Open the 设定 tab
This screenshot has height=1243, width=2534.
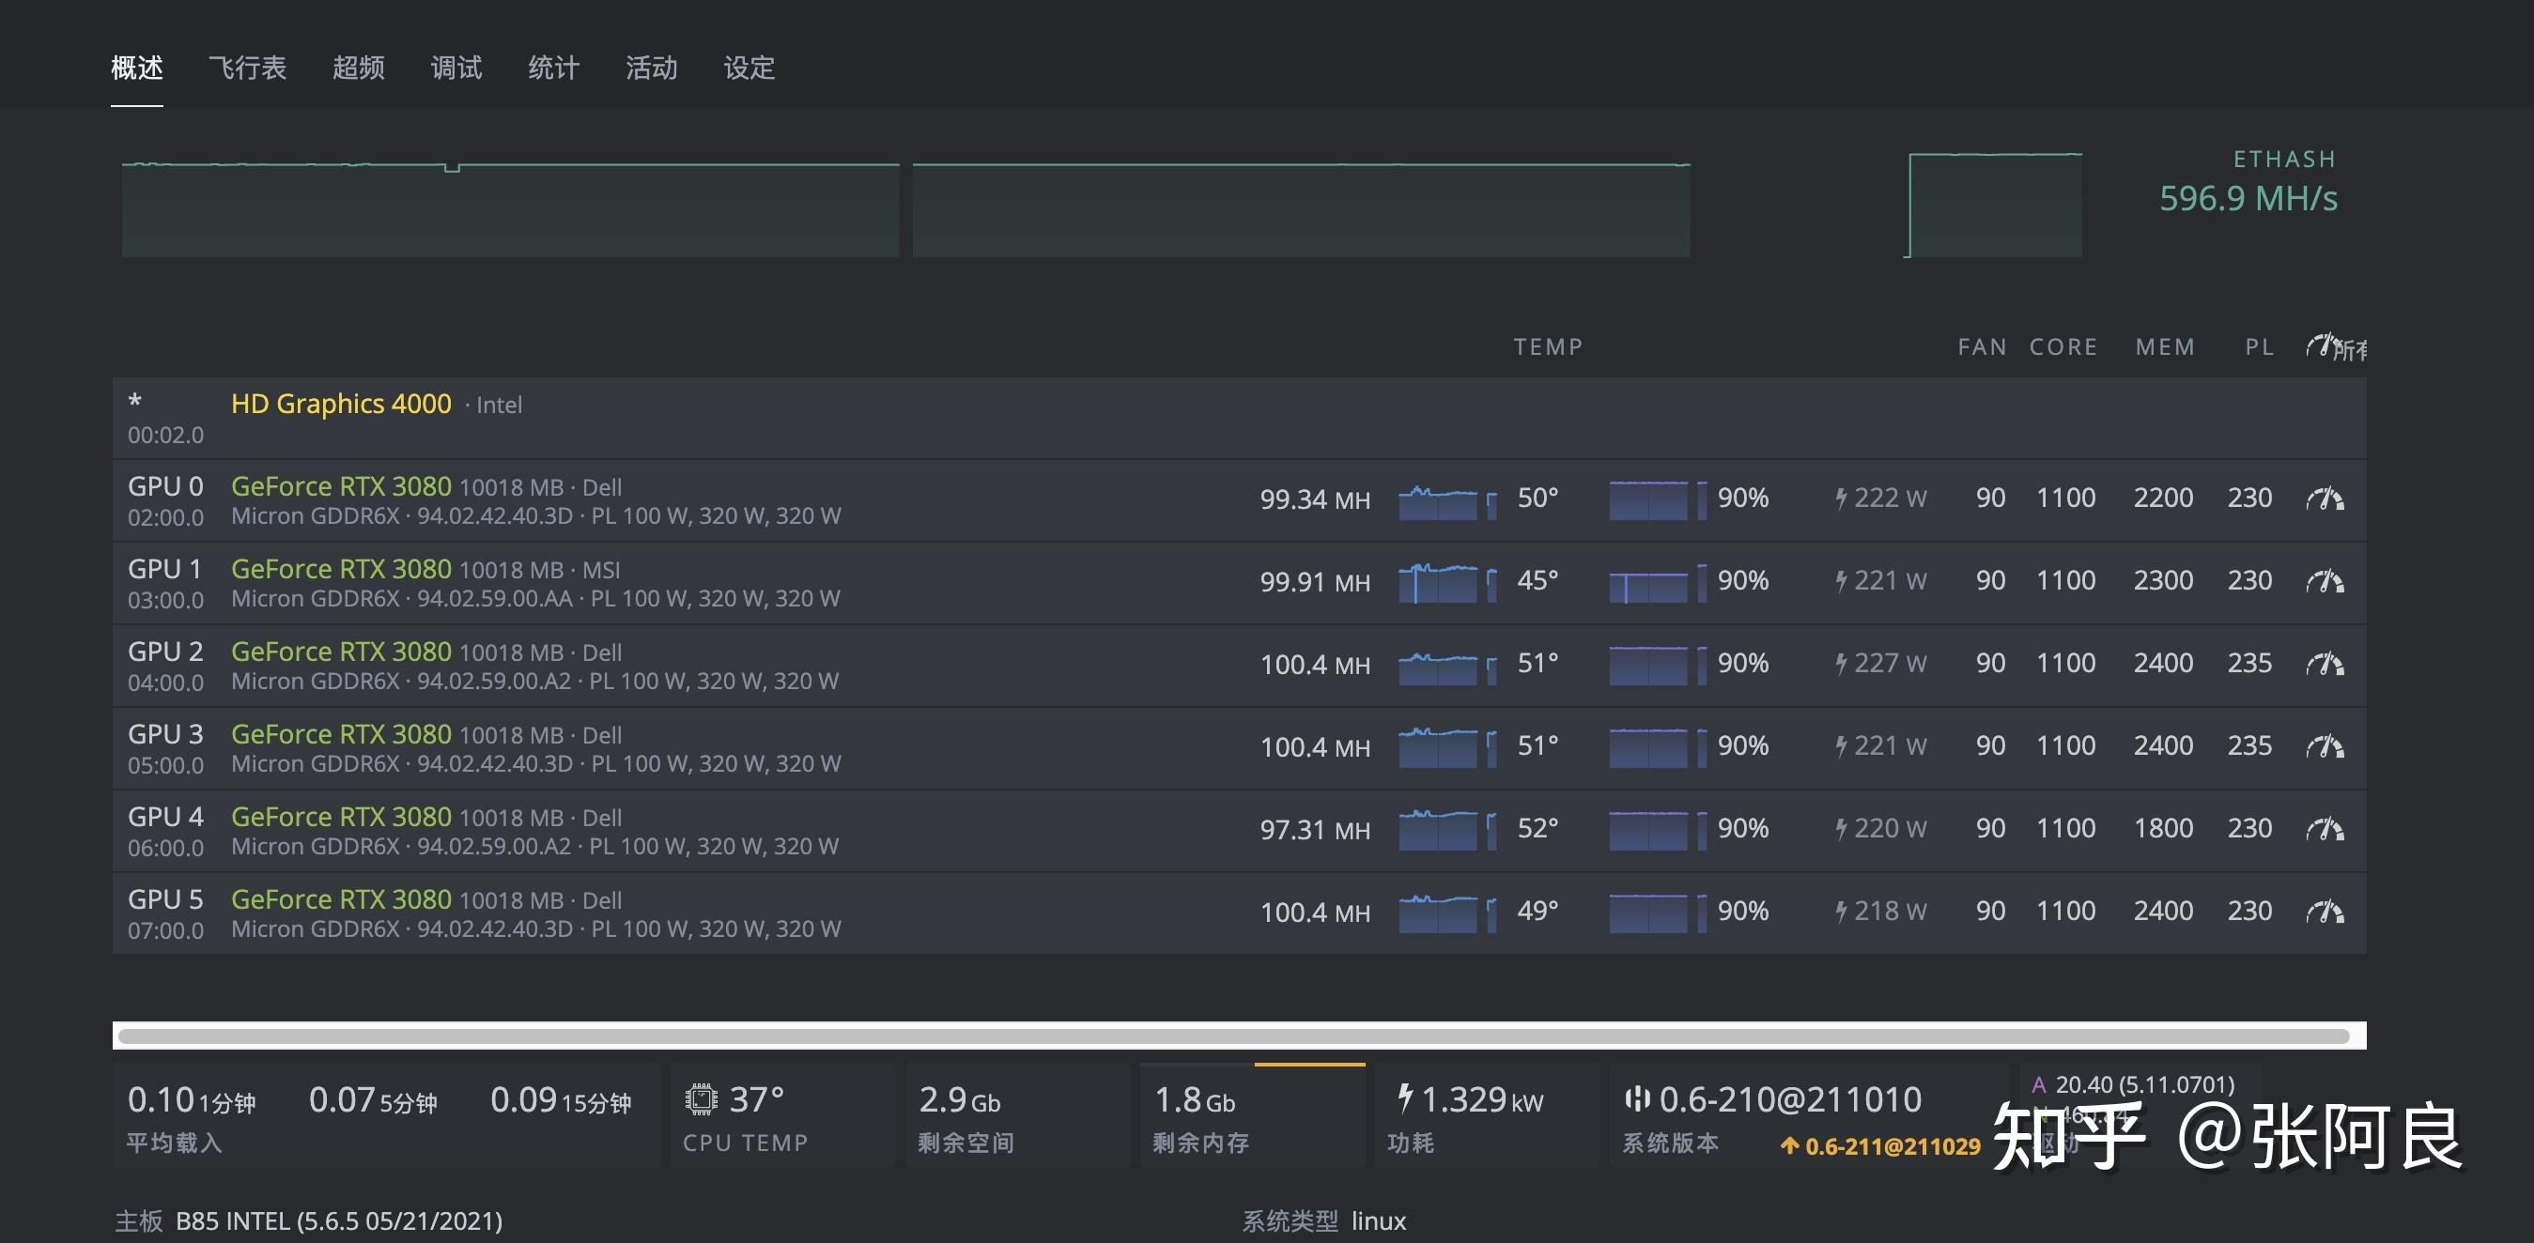pos(749,68)
